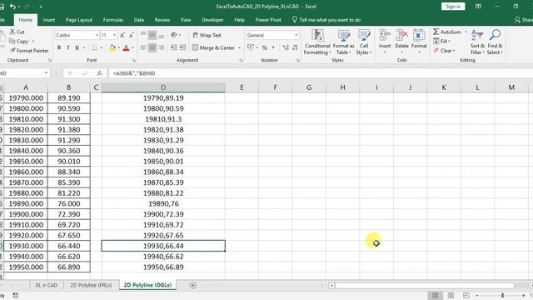
Task: Switch to the XL n CAD sheet tab
Action: 47,285
